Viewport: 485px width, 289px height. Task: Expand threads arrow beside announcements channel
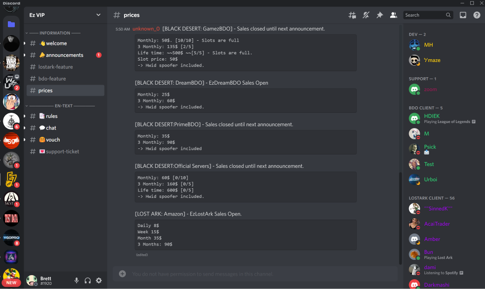[25, 55]
